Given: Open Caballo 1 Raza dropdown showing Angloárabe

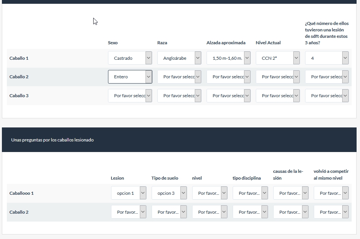Looking at the screenshot, I should (179, 58).
